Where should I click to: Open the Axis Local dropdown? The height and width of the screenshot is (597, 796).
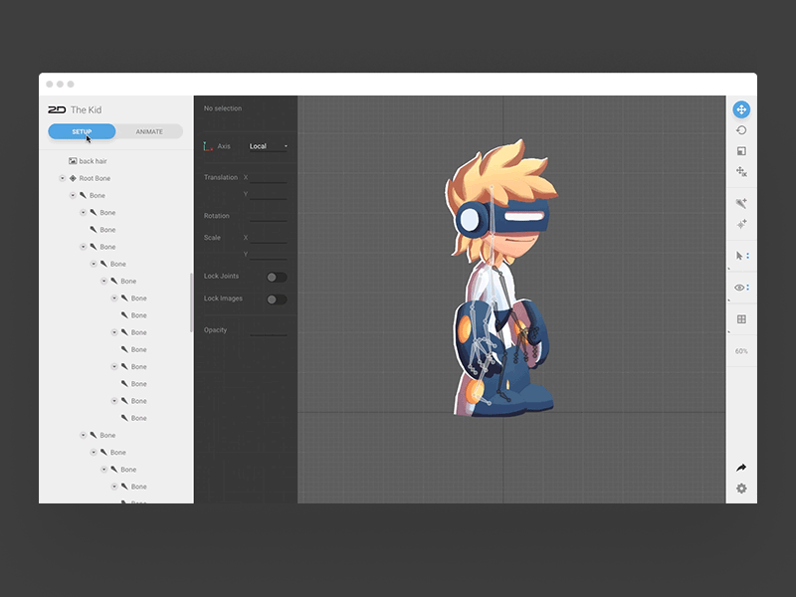pyautogui.click(x=268, y=146)
